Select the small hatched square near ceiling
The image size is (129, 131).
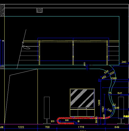tap(39, 10)
